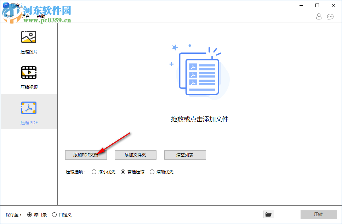
Task: Click the 添加文件夹 button
Action: [x=135, y=155]
